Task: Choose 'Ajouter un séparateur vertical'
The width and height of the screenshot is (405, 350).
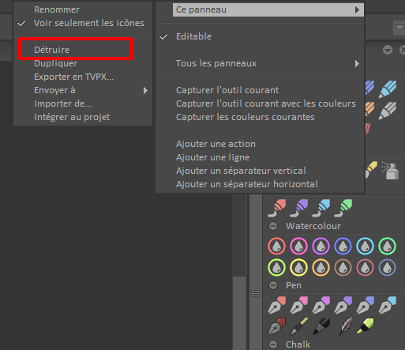Action: 260,171
